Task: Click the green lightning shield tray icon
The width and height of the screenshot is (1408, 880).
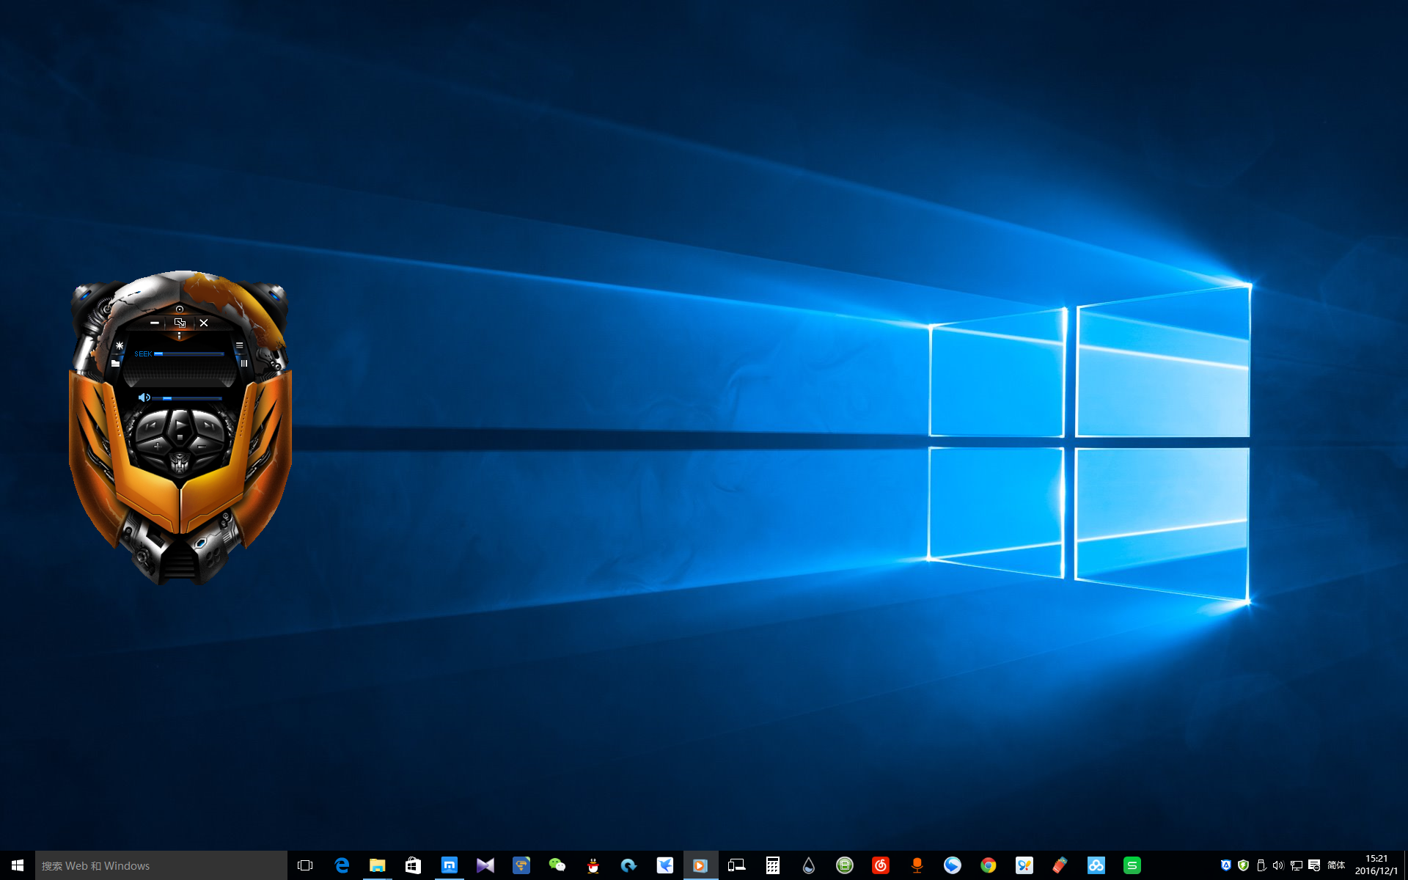Action: [1244, 865]
